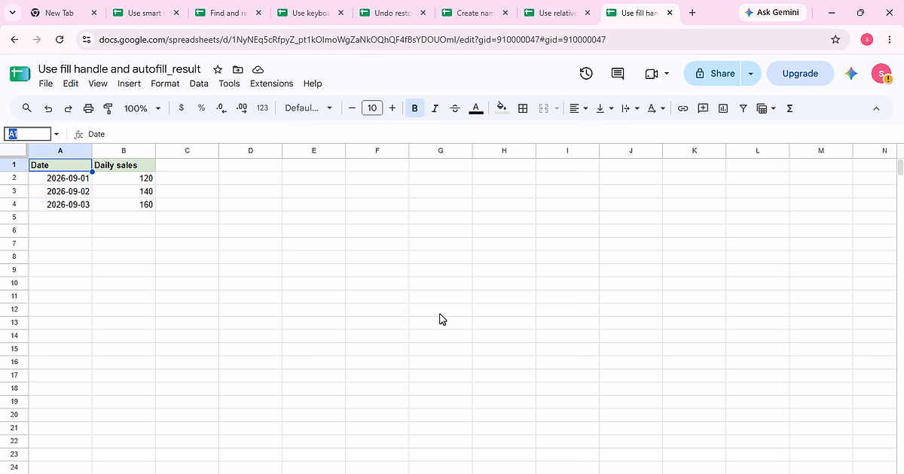Open horizontal align dropdown

(579, 108)
